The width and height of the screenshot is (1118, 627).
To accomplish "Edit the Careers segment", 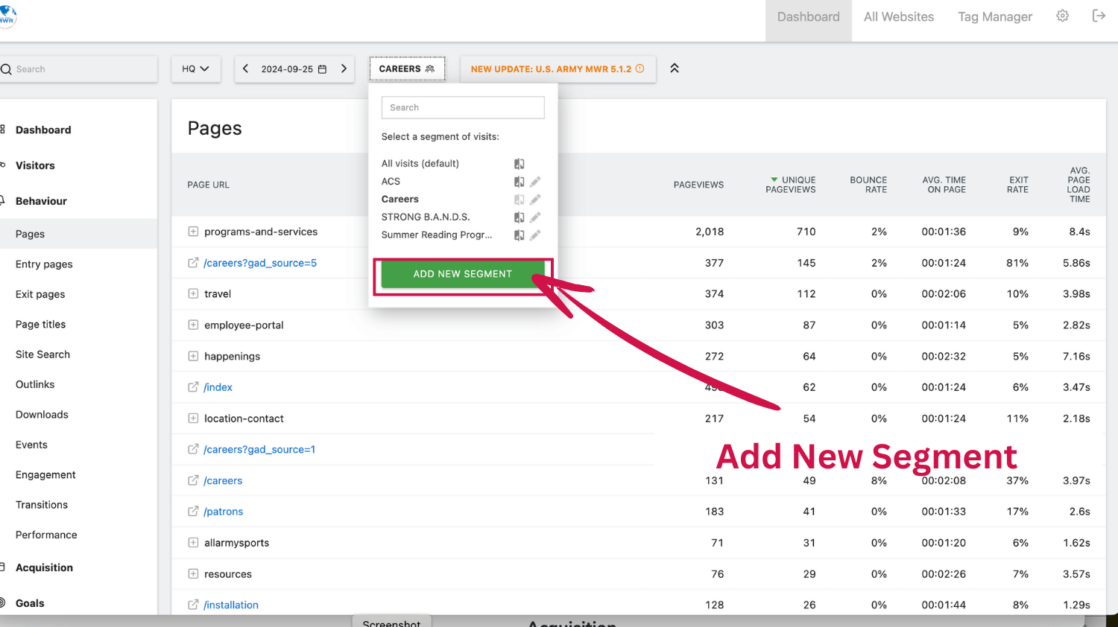I will tap(535, 200).
